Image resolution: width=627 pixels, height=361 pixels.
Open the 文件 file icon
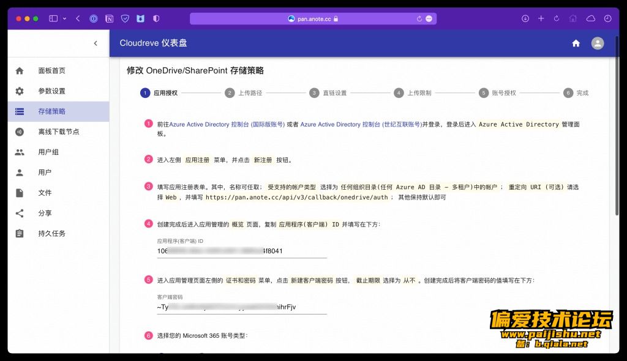(19, 193)
